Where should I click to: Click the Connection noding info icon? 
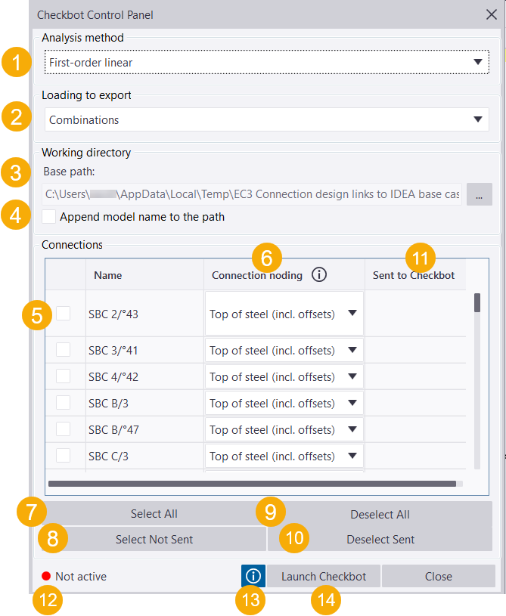point(318,274)
